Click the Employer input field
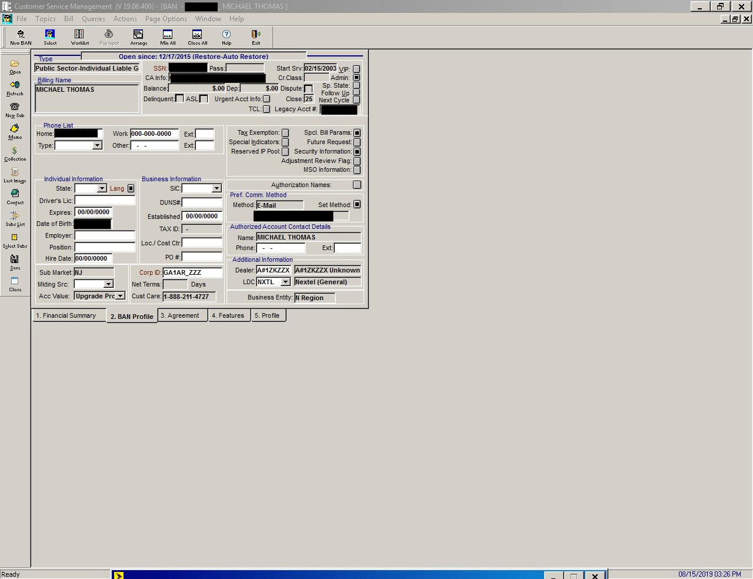This screenshot has width=753, height=579. tap(105, 235)
